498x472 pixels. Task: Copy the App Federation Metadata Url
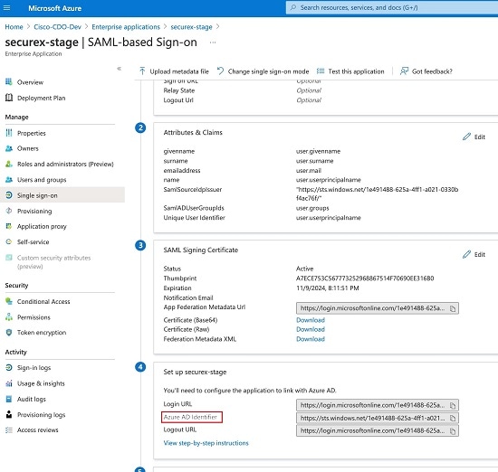(453, 308)
